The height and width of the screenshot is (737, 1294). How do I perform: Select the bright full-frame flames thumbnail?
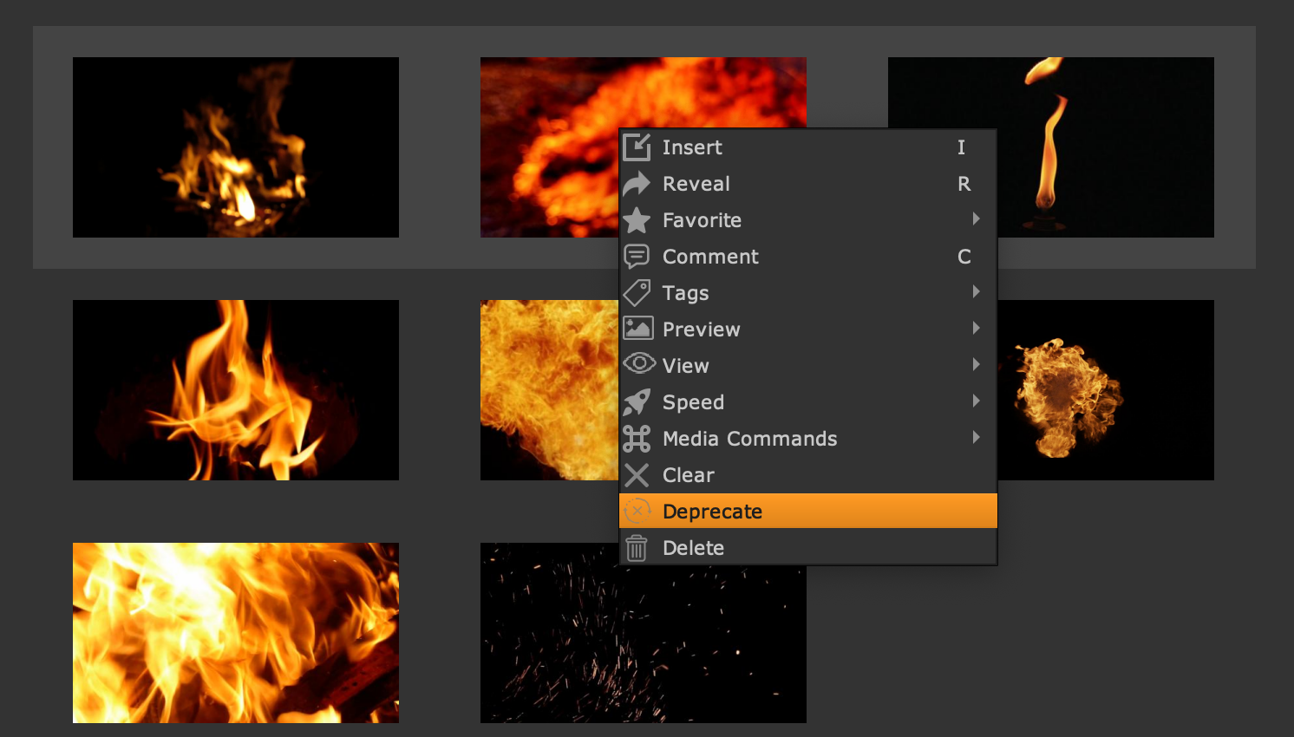point(235,633)
